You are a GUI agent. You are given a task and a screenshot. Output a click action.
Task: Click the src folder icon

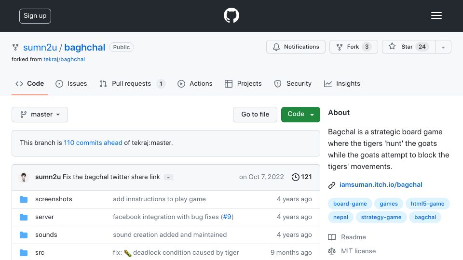[24, 253]
